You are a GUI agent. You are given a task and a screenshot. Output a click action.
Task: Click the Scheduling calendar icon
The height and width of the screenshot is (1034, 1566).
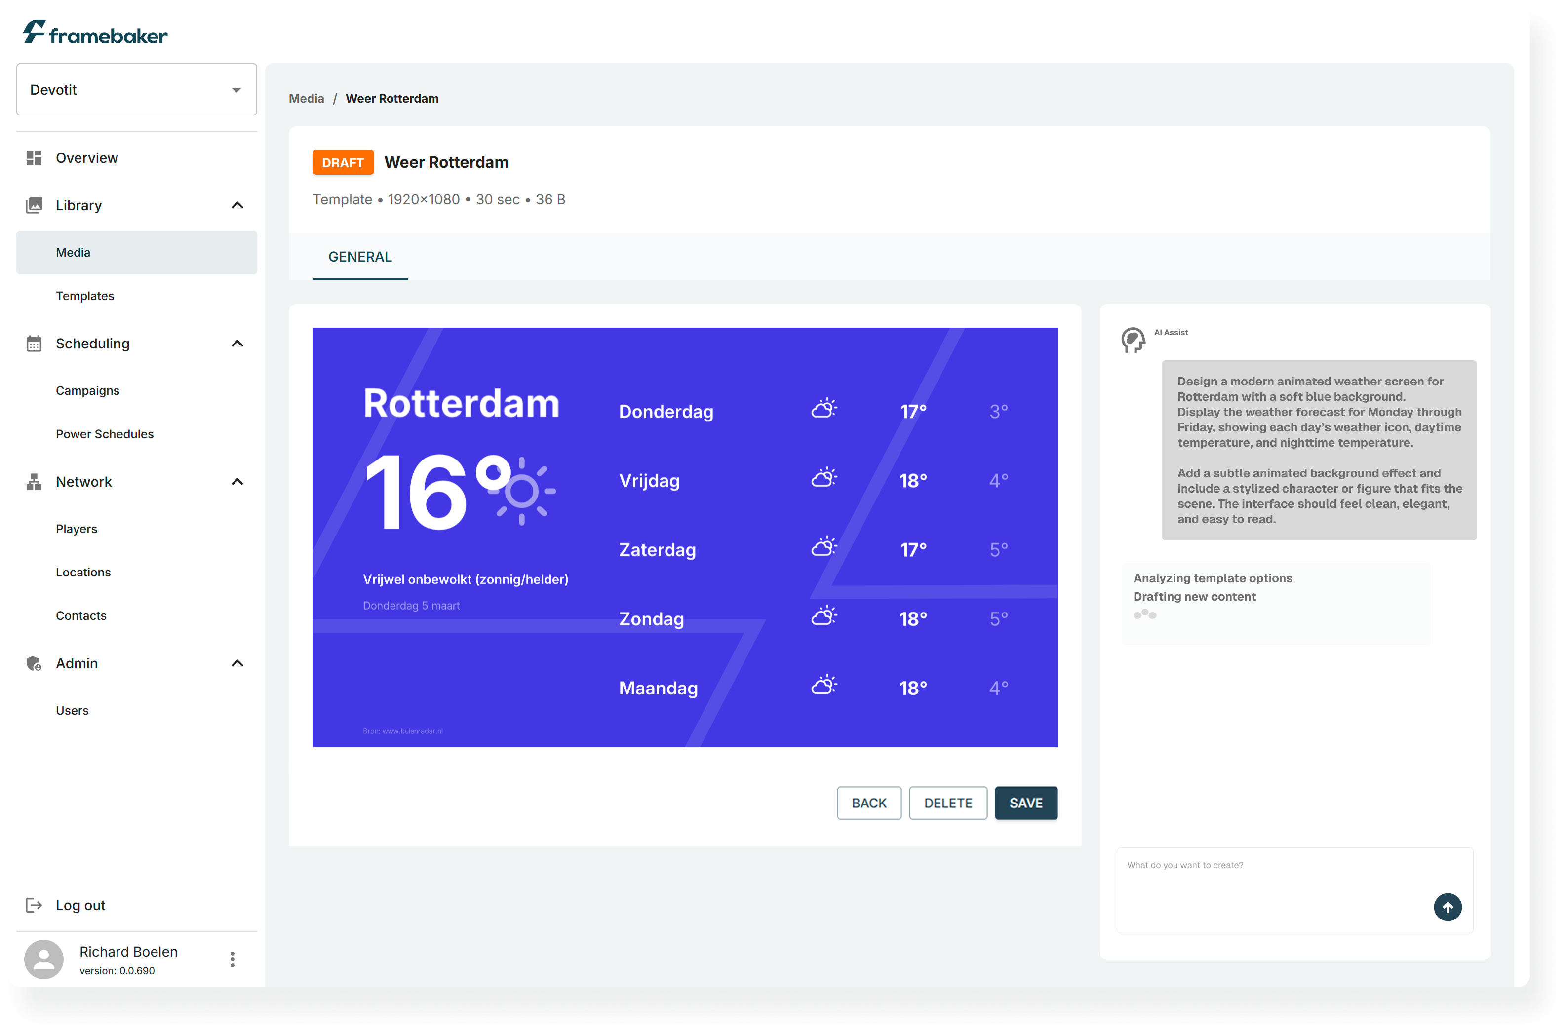coord(34,344)
